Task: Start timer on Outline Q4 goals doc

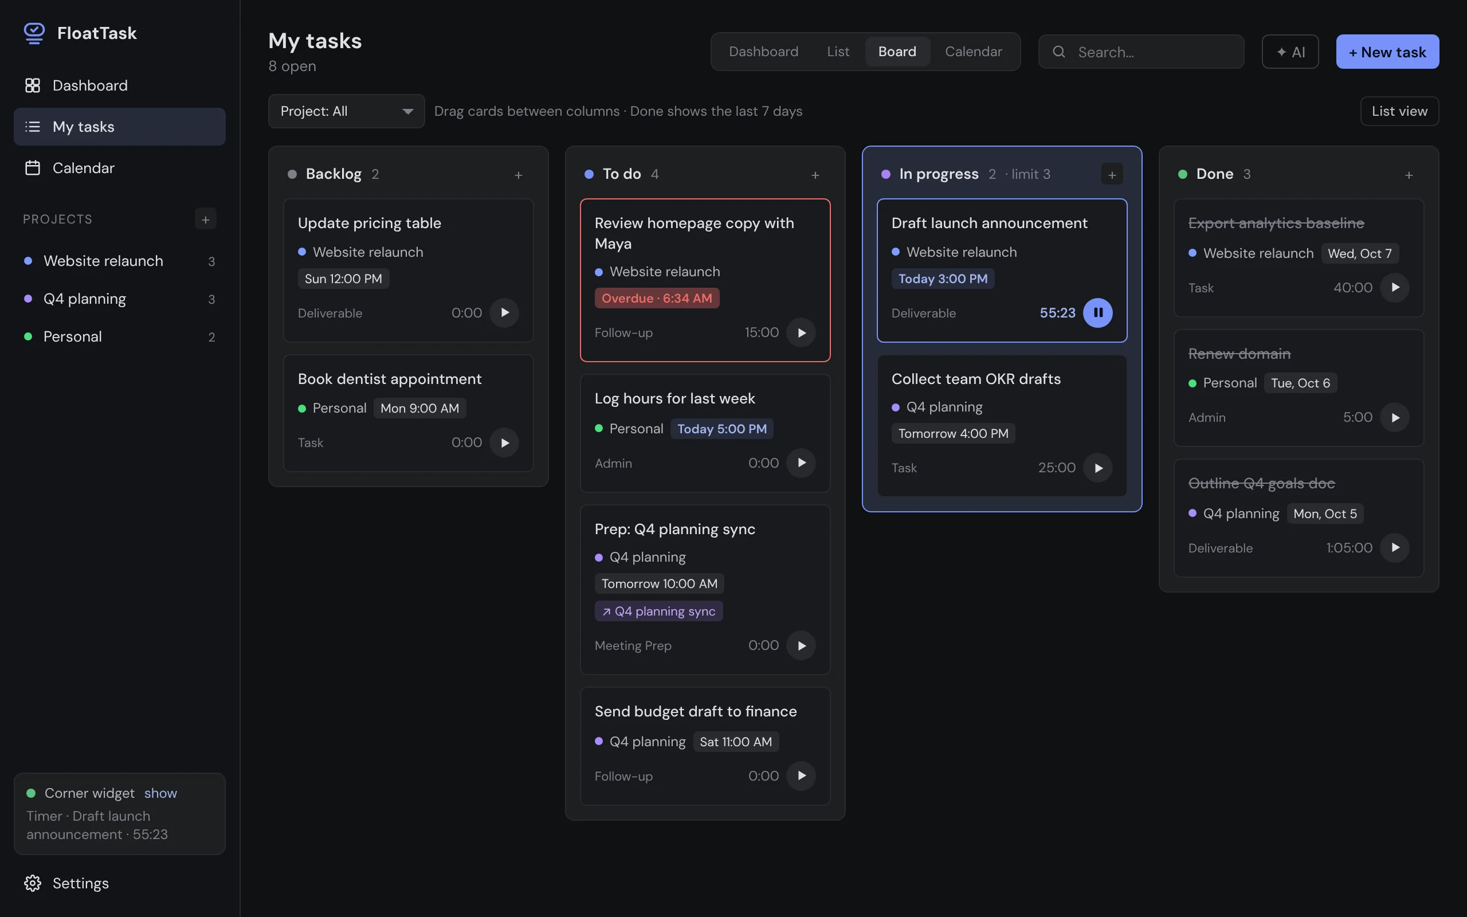Action: pos(1395,548)
